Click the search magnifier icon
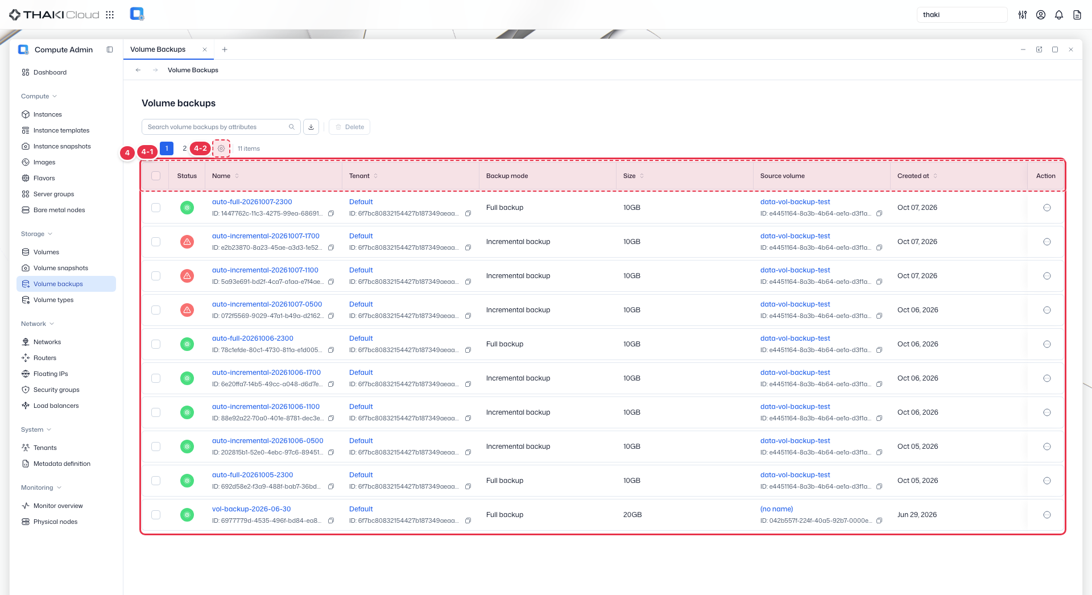1092x595 pixels. pos(292,127)
